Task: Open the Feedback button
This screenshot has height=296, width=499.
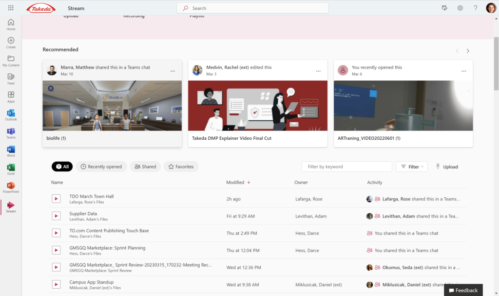Action: [x=463, y=290]
